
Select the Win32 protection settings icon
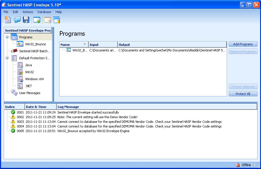pos(20,72)
